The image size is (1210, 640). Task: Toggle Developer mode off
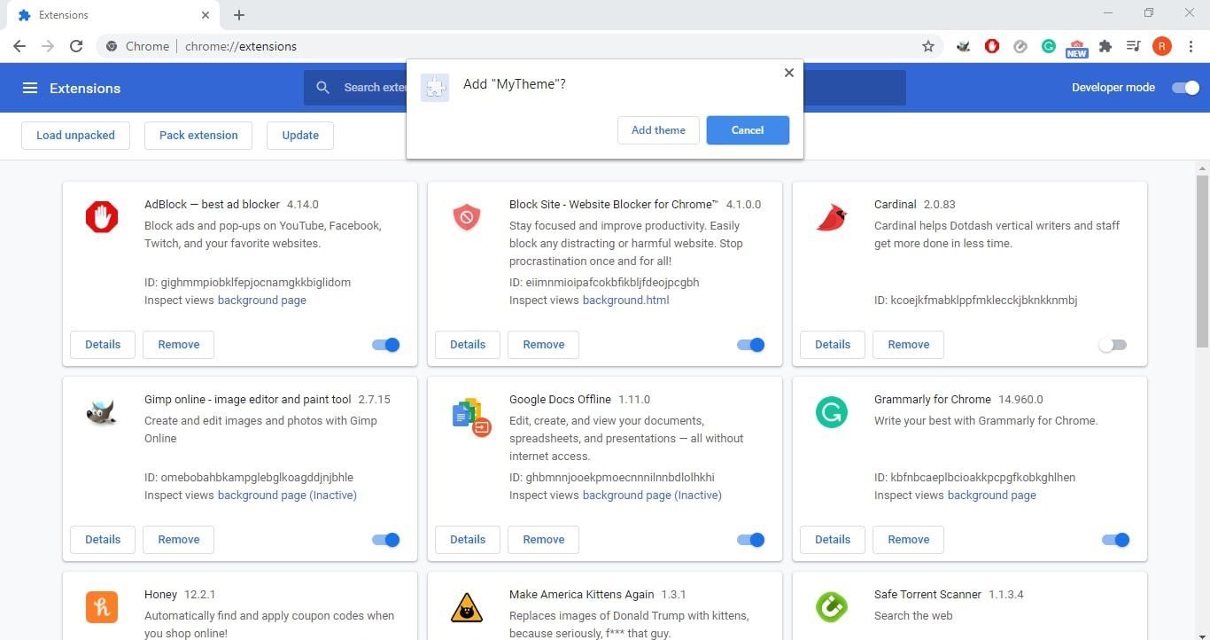tap(1185, 88)
